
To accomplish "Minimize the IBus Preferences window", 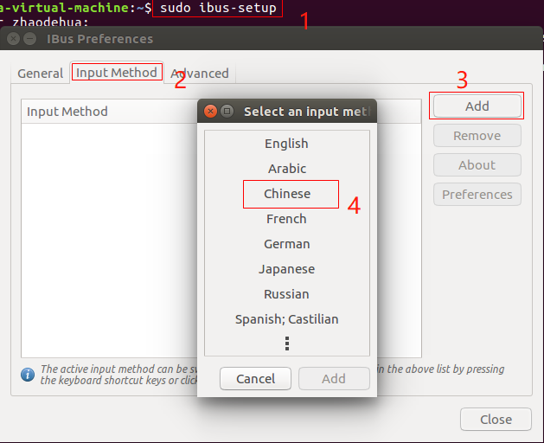I will pos(29,39).
